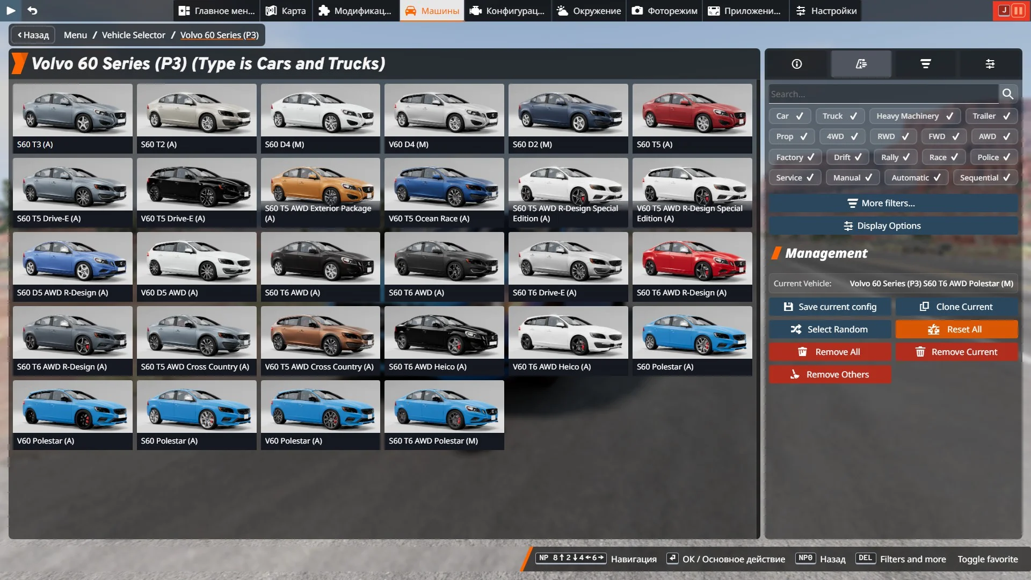Select the V60 T6 AWD Heico car
The height and width of the screenshot is (580, 1031).
click(568, 340)
